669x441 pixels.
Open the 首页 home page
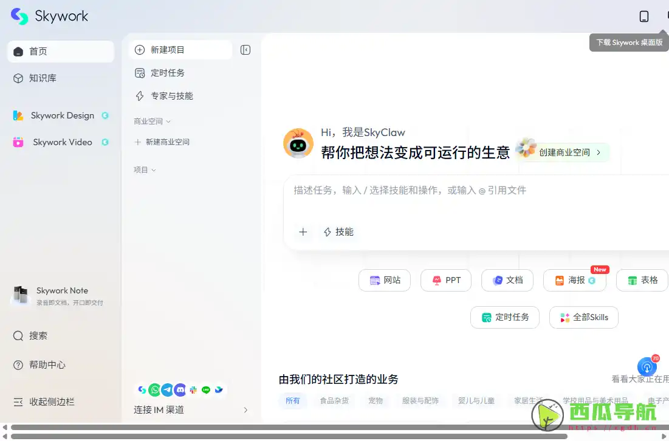pos(61,52)
